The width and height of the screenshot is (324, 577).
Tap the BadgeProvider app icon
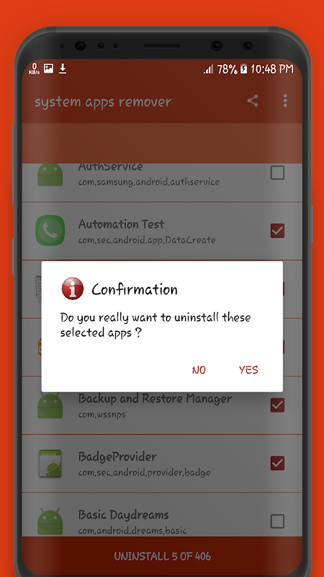50,463
